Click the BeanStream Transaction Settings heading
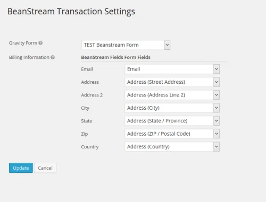This screenshot has width=266, height=202. tap(71, 12)
